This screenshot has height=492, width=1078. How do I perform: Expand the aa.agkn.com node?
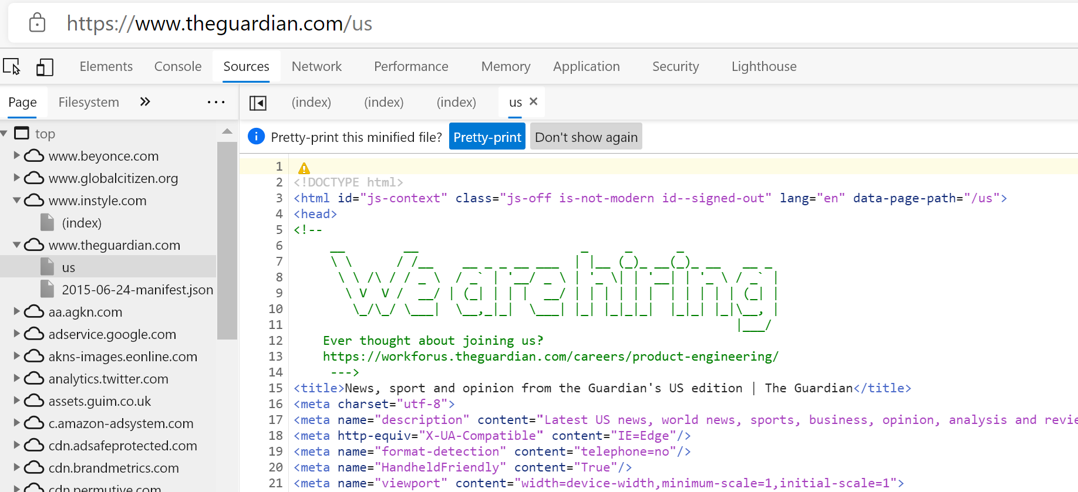(17, 311)
